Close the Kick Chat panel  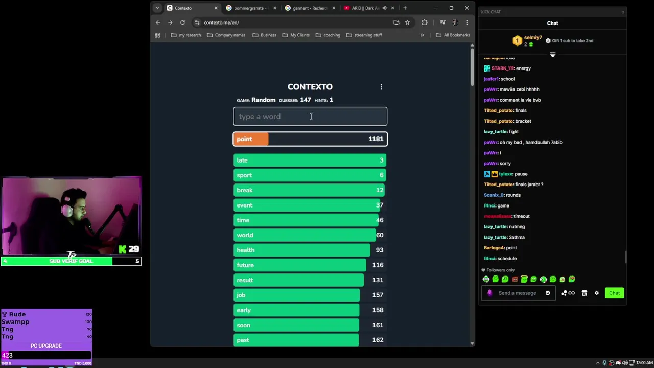(x=623, y=12)
